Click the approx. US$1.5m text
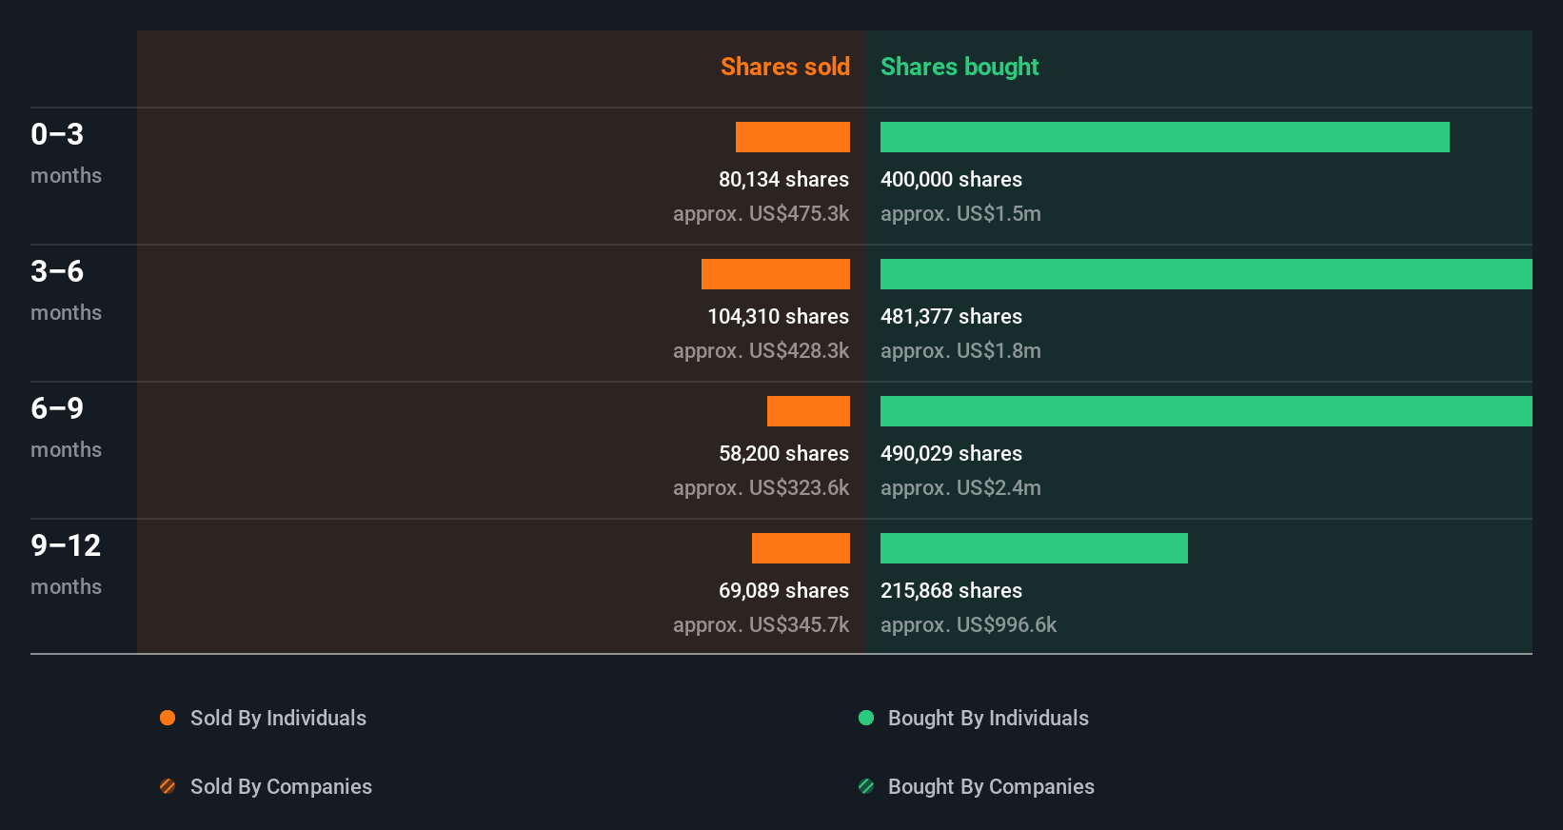This screenshot has width=1563, height=830. [960, 214]
